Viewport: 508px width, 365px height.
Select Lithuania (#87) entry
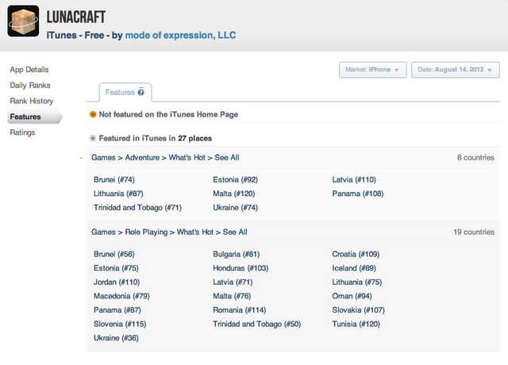point(118,194)
